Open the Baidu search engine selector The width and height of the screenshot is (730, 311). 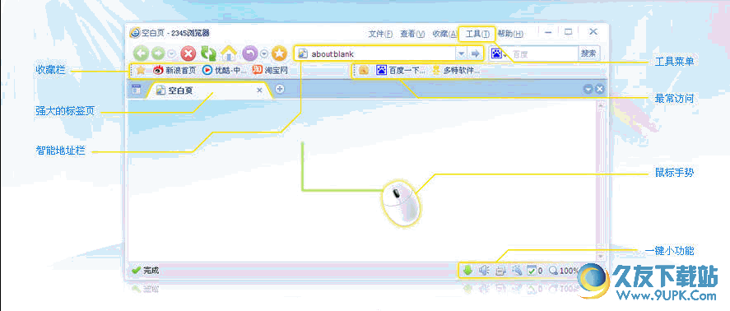(x=499, y=54)
